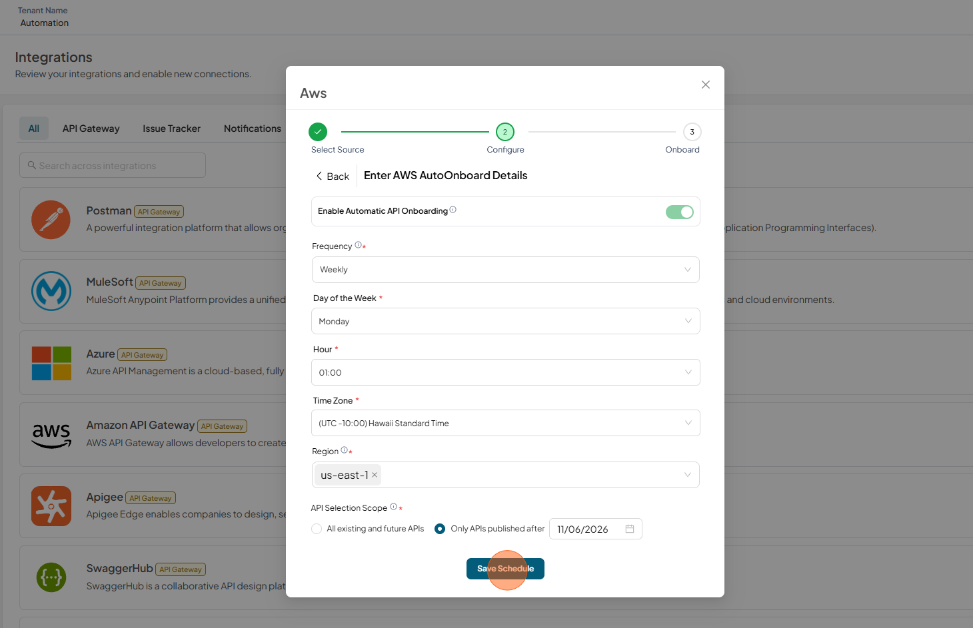
Task: Go Back to the previous step
Action: [x=333, y=176]
